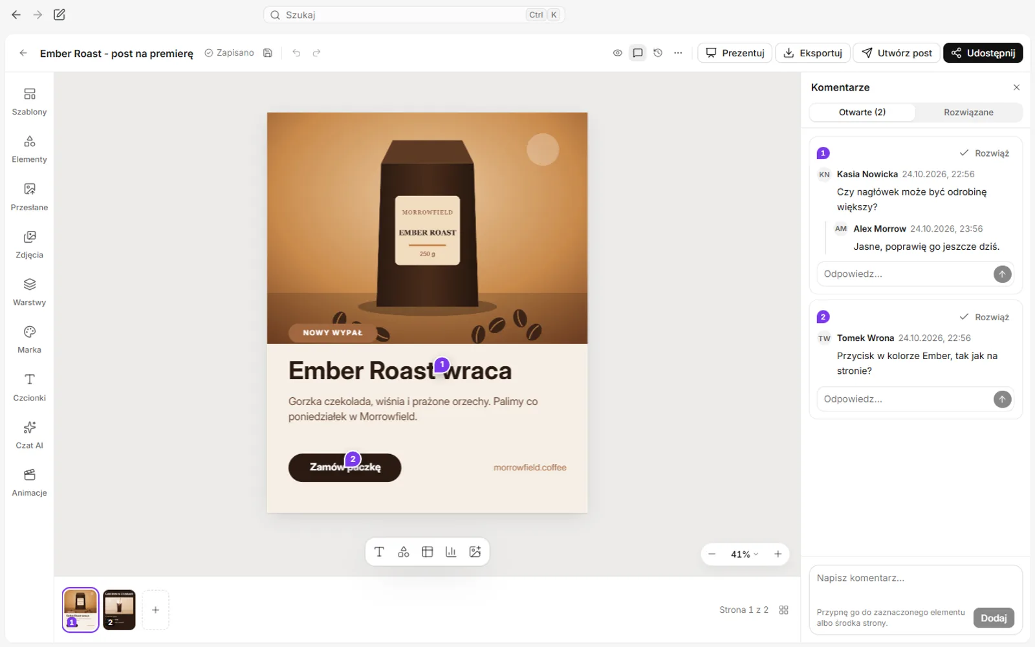The width and height of the screenshot is (1035, 647).
Task: Open the Szablony templates panel
Action: tap(29, 102)
